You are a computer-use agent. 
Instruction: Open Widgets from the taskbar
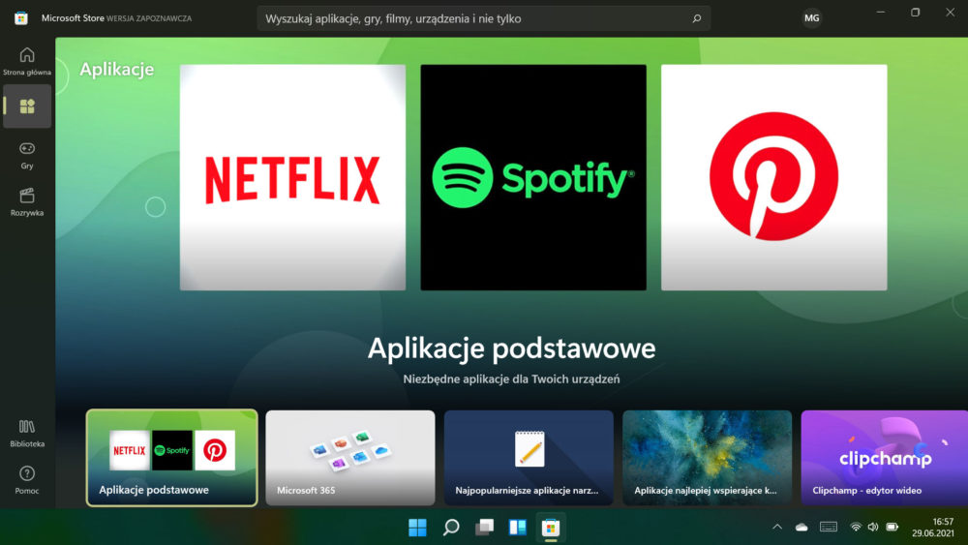(x=517, y=528)
